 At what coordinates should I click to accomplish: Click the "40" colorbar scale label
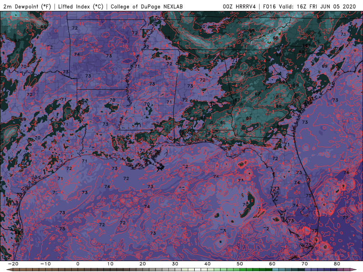(x=207, y=264)
